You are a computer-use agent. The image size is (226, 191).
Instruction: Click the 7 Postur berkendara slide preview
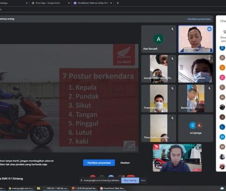pos(69,98)
